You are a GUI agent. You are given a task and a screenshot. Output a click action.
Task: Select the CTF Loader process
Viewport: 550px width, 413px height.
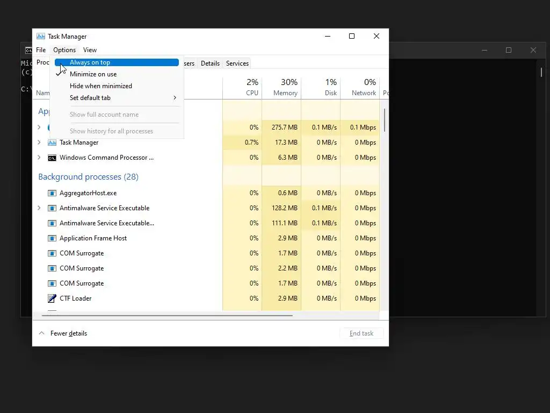click(206, 298)
